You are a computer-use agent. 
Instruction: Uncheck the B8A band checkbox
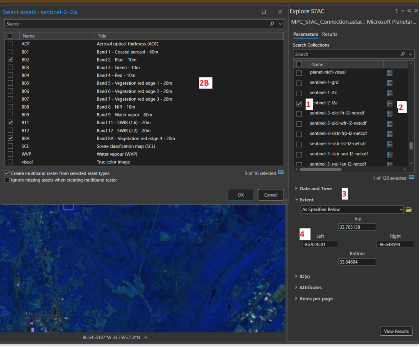[10, 138]
